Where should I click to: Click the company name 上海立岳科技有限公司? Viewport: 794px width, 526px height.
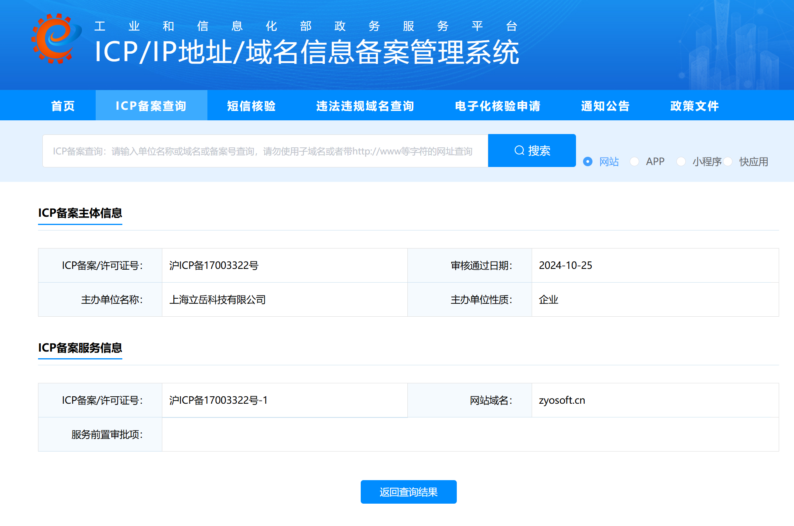tap(217, 299)
